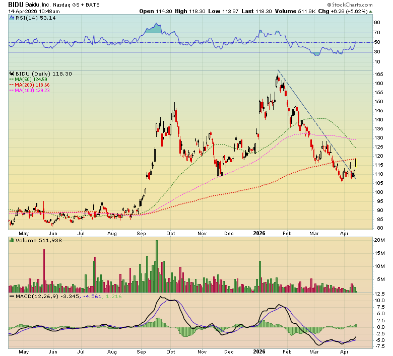The image size is (393, 356).
Task: Click the 'Volume 511.9K' header value
Action: click(295, 11)
